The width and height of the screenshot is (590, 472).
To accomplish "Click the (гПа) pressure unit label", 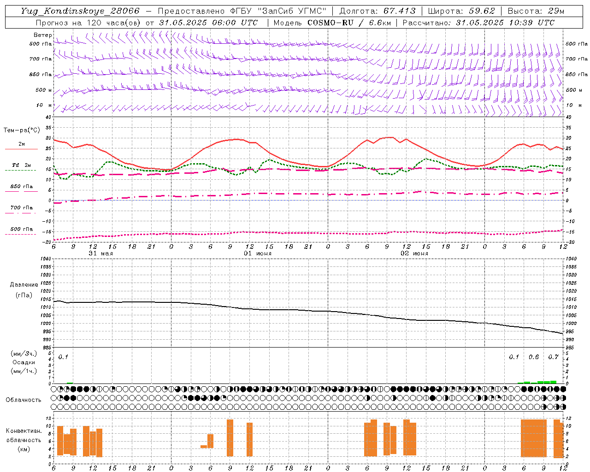I will pyautogui.click(x=24, y=295).
